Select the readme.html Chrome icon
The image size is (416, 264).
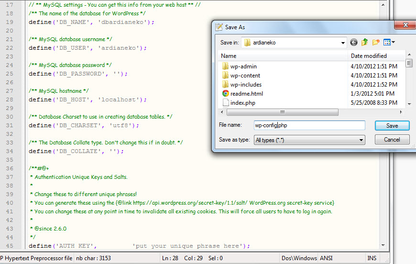[226, 93]
